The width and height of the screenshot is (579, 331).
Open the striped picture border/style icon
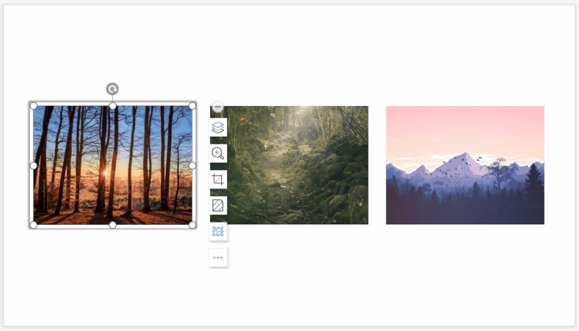(218, 205)
